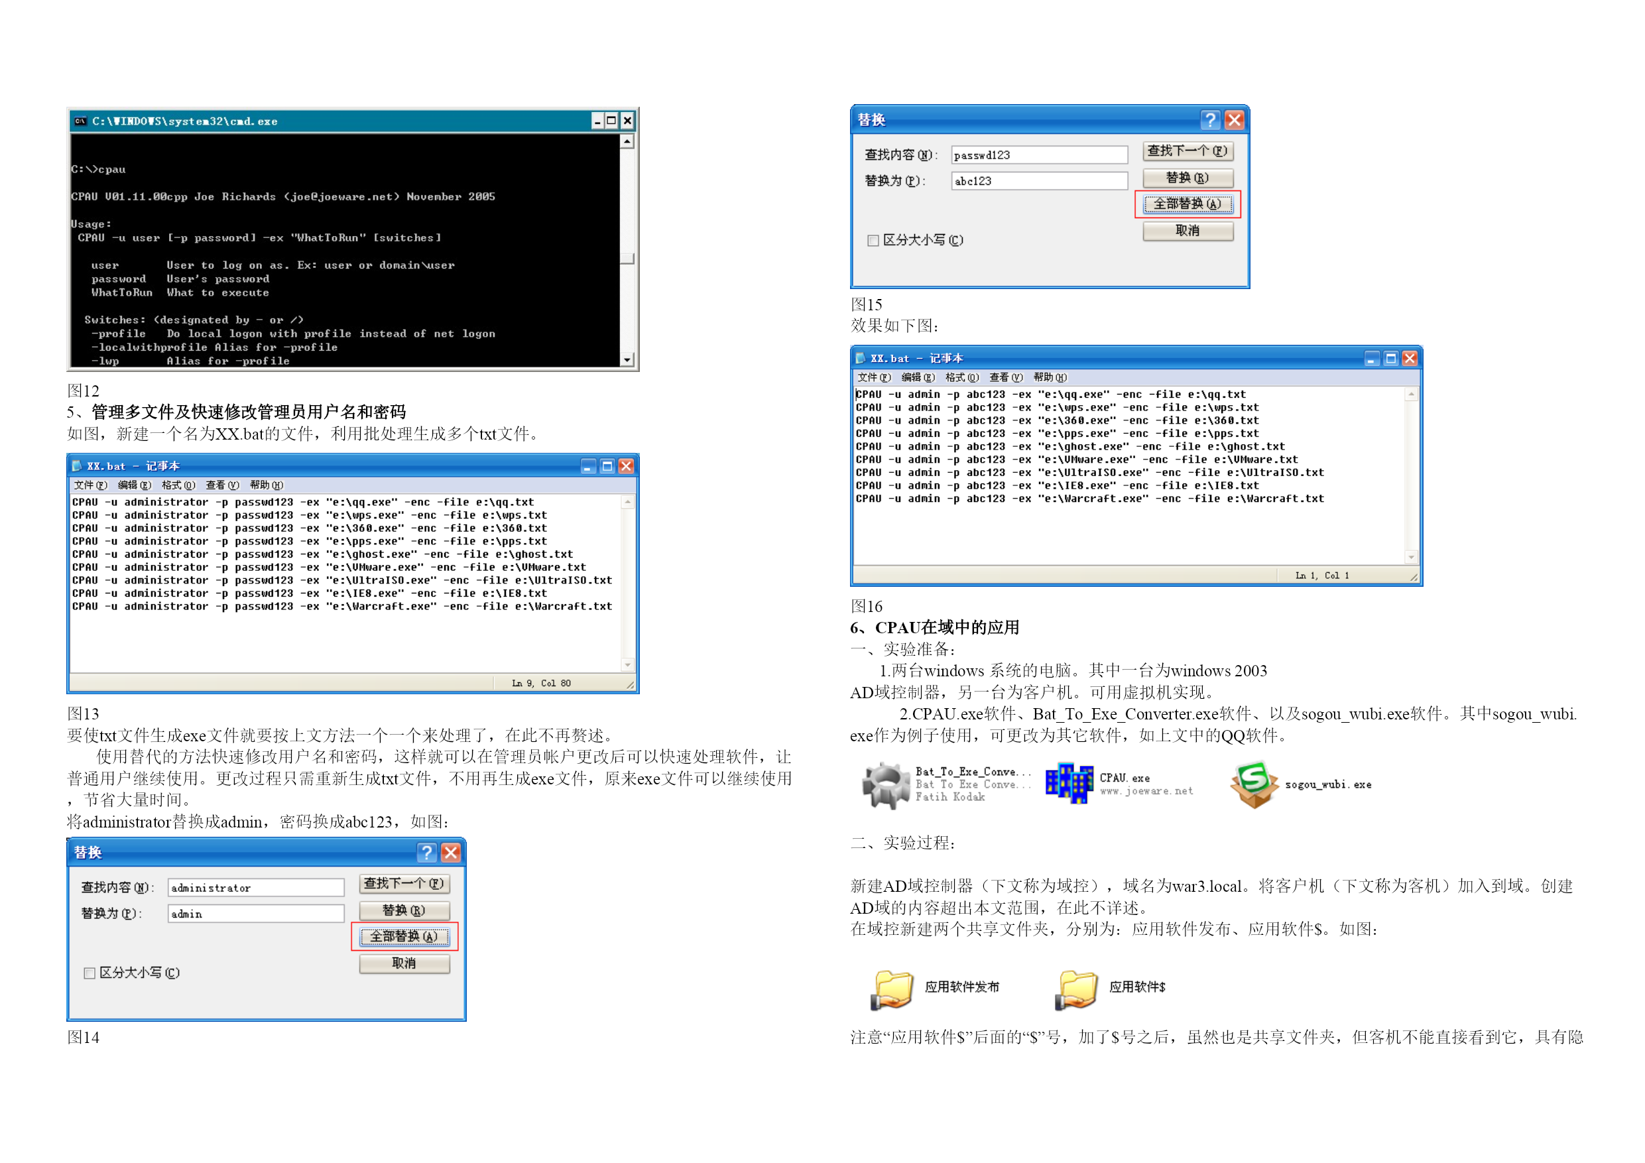The width and height of the screenshot is (1645, 1163).
Task: Open 帮助 menu in the figure 16 notepad window
Action: 1050,378
